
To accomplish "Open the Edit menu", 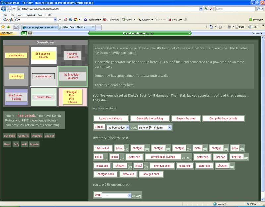I will pos(12,15).
